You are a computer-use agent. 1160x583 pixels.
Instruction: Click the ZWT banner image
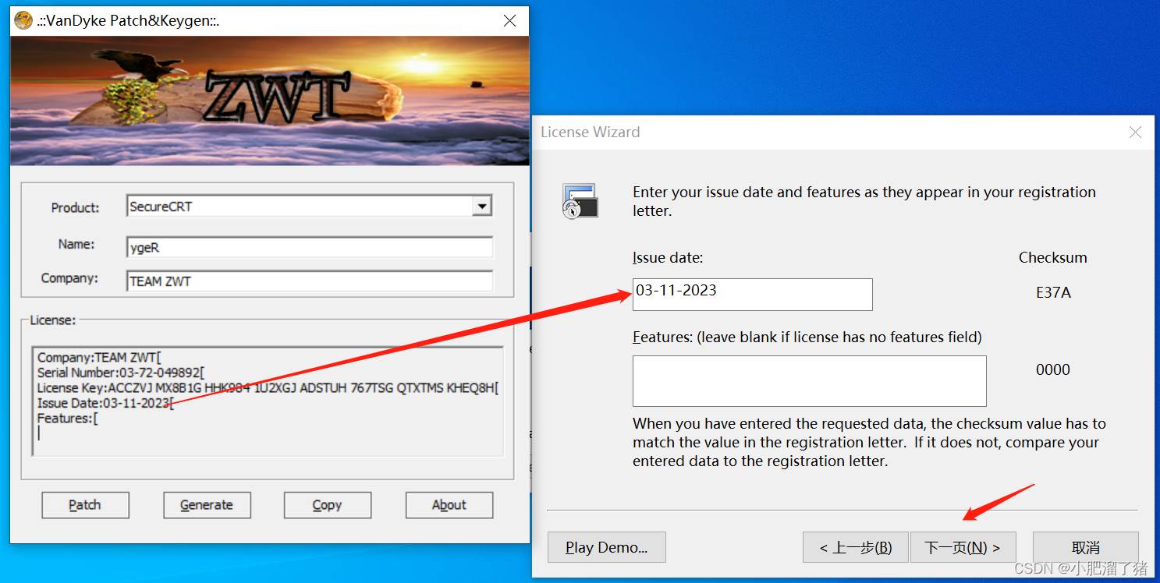click(269, 101)
